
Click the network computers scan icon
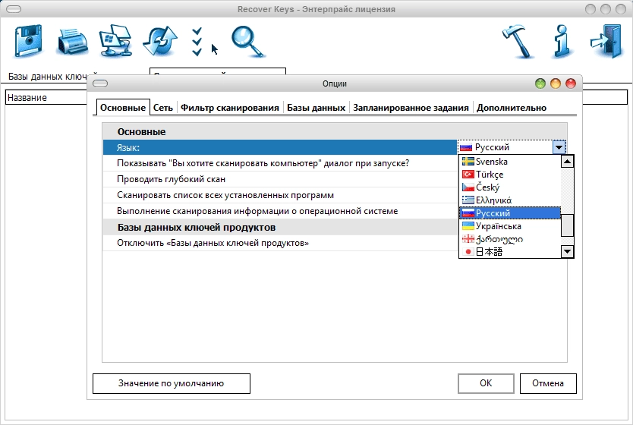click(x=116, y=41)
